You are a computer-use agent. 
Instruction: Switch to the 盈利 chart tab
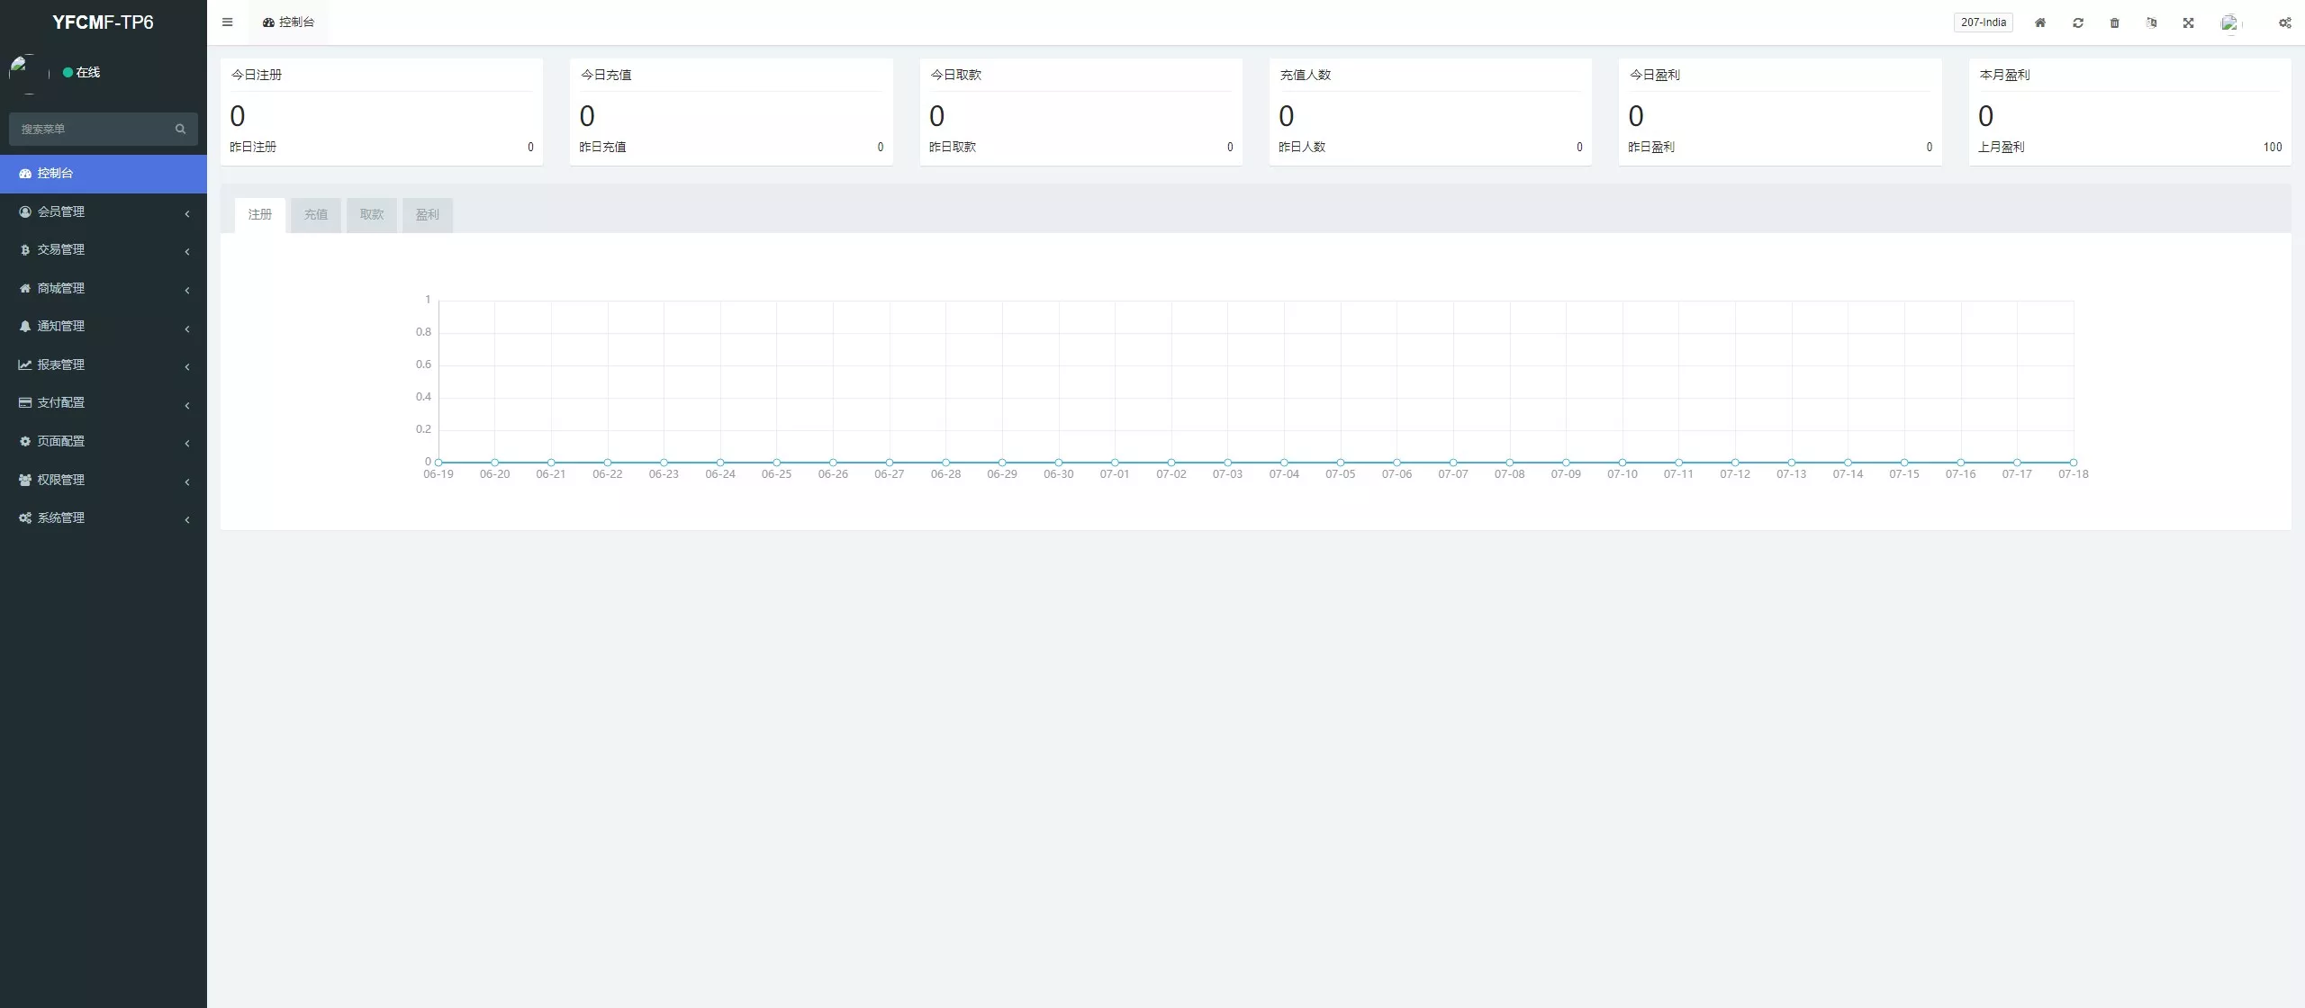coord(427,214)
